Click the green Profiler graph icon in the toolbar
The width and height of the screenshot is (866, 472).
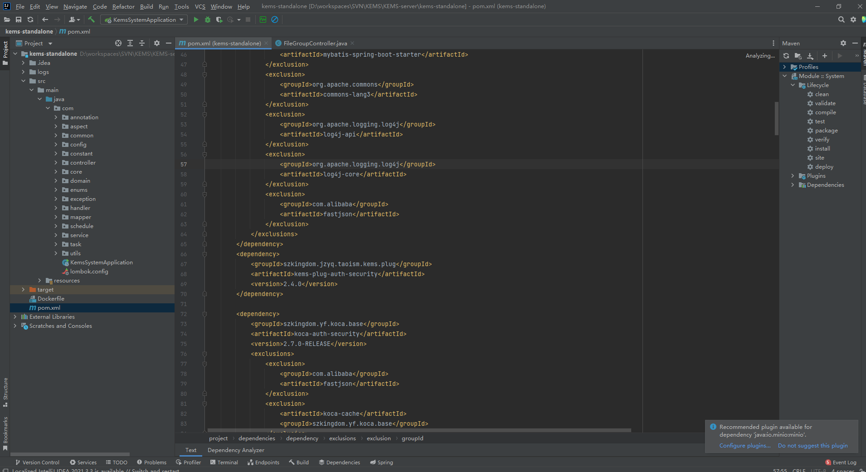(x=263, y=19)
